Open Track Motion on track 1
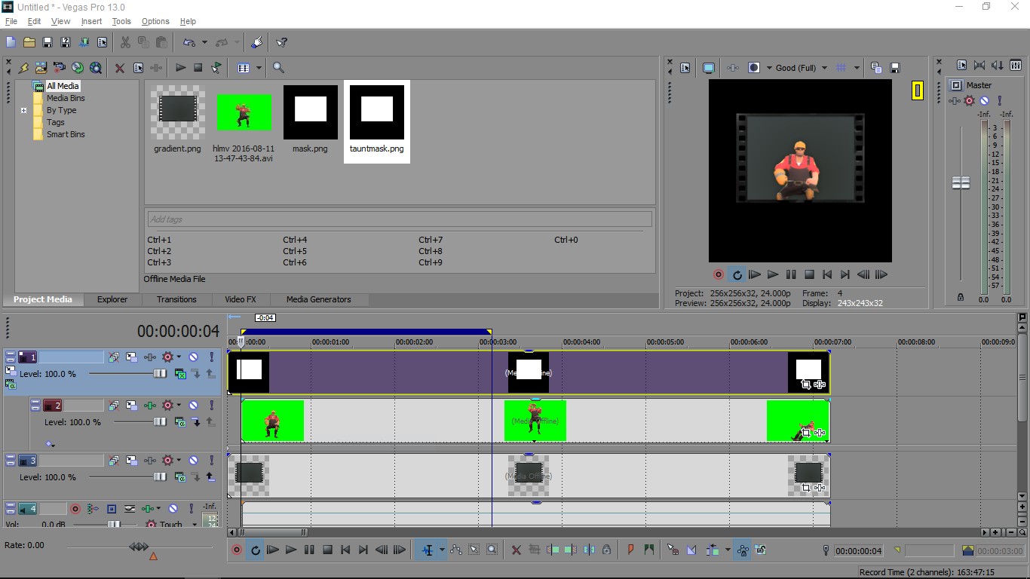Image resolution: width=1030 pixels, height=579 pixels. tap(131, 357)
